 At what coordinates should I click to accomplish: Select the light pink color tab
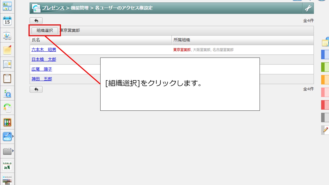(x=325, y=92)
